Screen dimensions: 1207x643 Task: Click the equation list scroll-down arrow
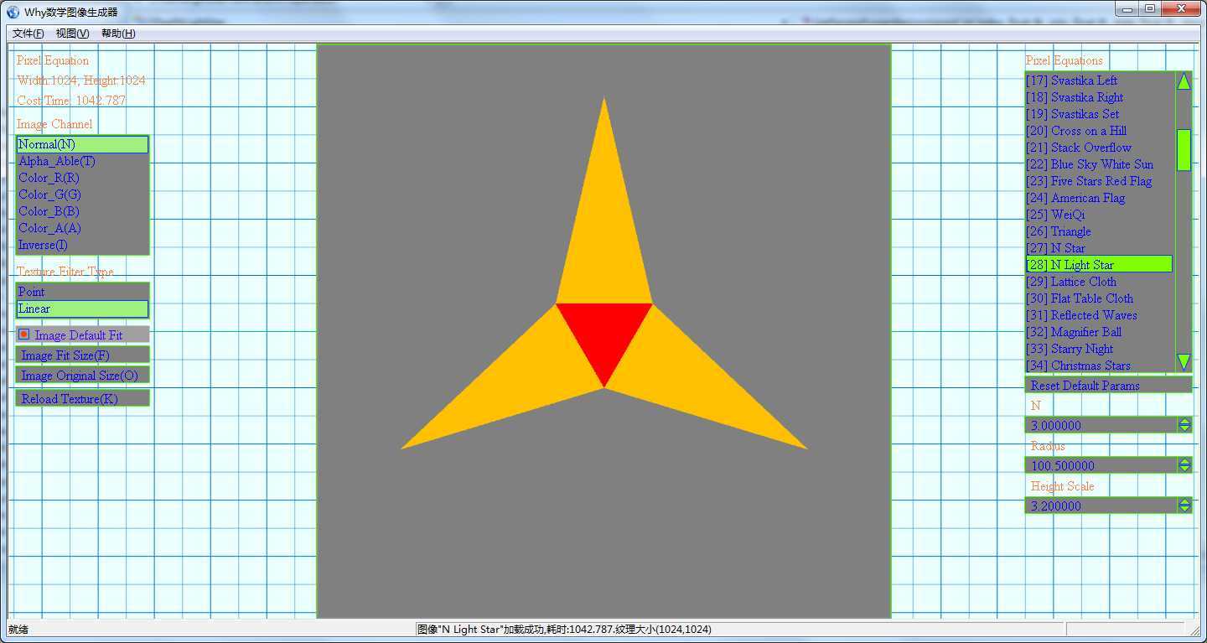1184,362
